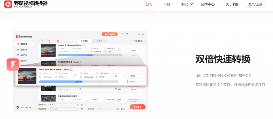Image resolution: width=273 pixels, height=119 pixels.
Task: Click the 双倍快速转换 heading
Action: tap(223, 59)
